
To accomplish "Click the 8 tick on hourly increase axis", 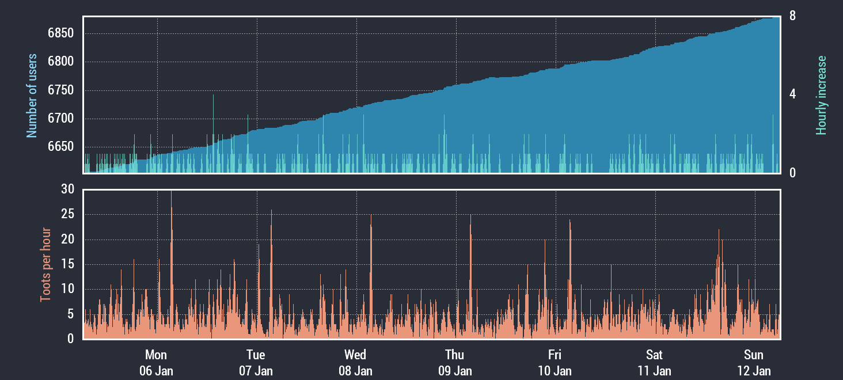I will pos(793,16).
